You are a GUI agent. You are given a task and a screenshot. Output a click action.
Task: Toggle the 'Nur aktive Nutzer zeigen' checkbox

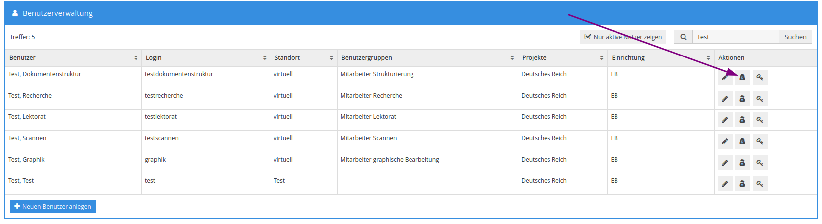point(588,37)
